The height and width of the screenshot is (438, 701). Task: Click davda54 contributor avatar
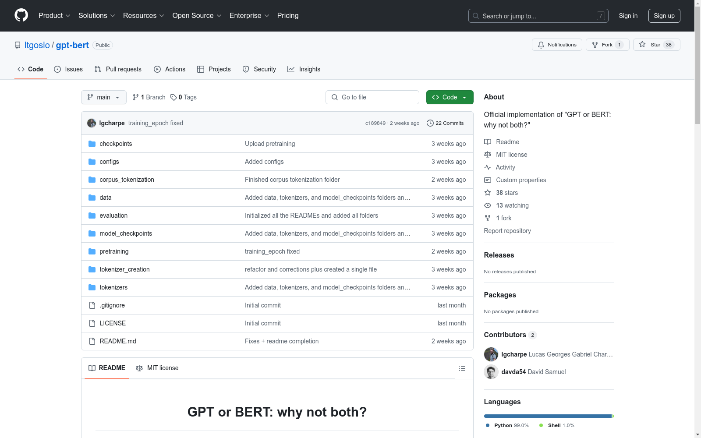point(491,372)
